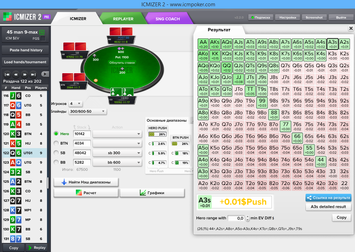Open the bb 600 action dropdown
Screen dimensions: 355x252
117,162
